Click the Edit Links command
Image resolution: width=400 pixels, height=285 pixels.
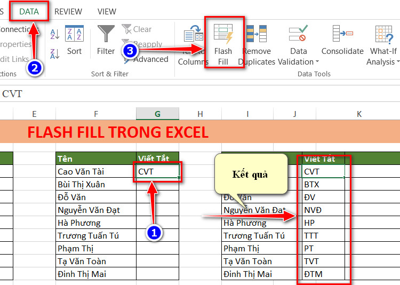pyautogui.click(x=14, y=59)
